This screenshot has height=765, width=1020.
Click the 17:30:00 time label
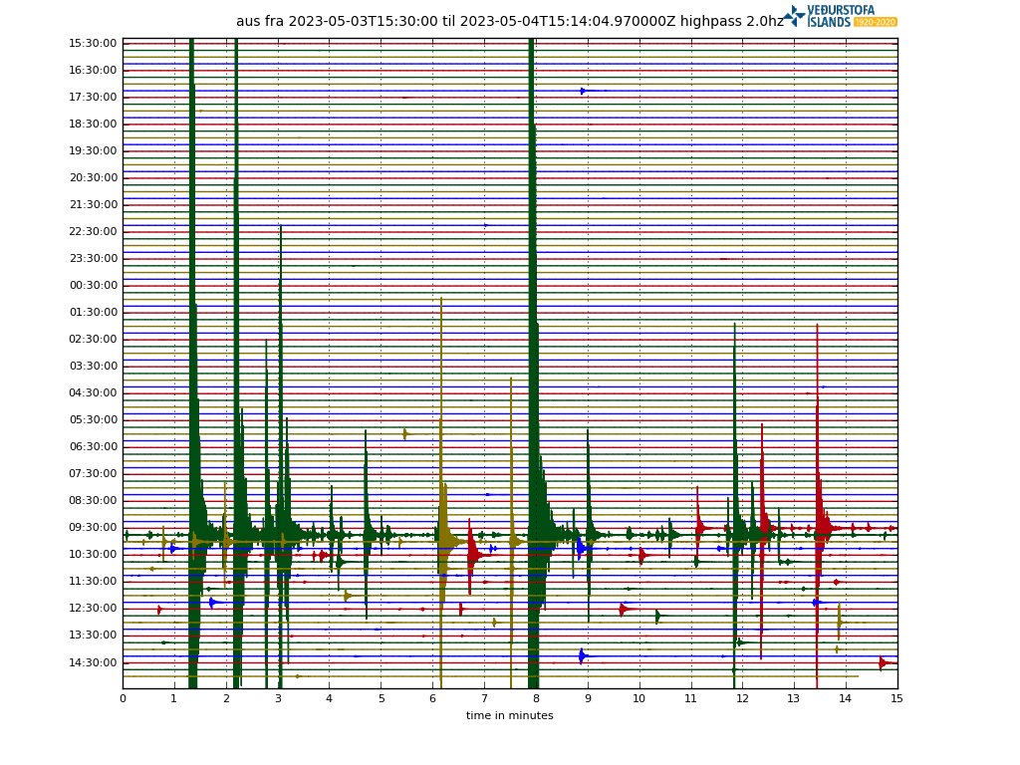[x=93, y=97]
